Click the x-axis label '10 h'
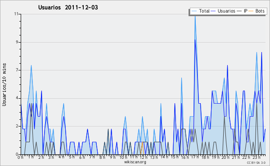Viewport: 270px width, 166px height. click(123, 157)
